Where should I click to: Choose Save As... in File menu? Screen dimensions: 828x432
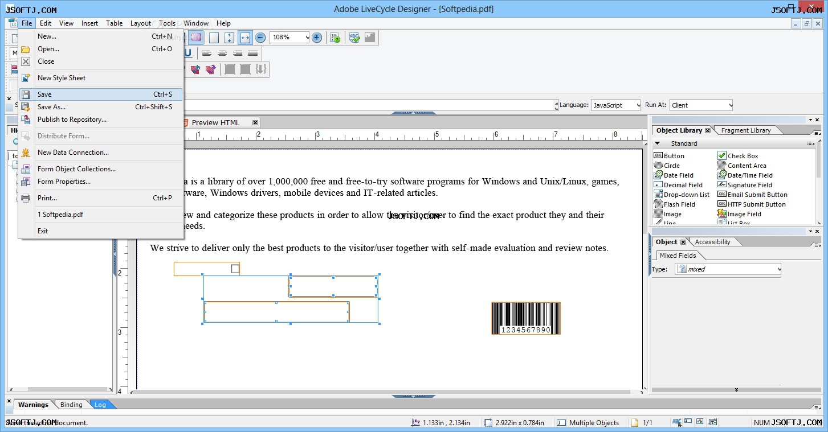click(x=101, y=107)
